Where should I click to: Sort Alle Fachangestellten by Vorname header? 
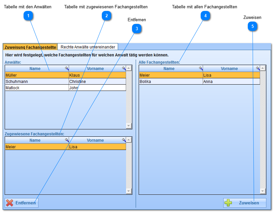pos(229,69)
